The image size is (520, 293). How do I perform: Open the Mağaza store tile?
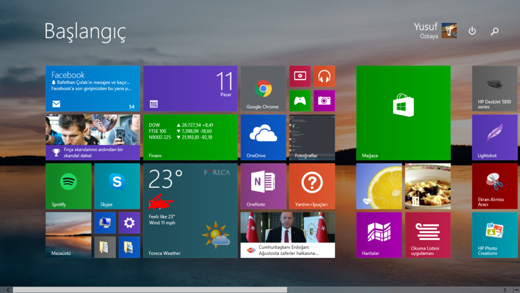[x=403, y=113]
